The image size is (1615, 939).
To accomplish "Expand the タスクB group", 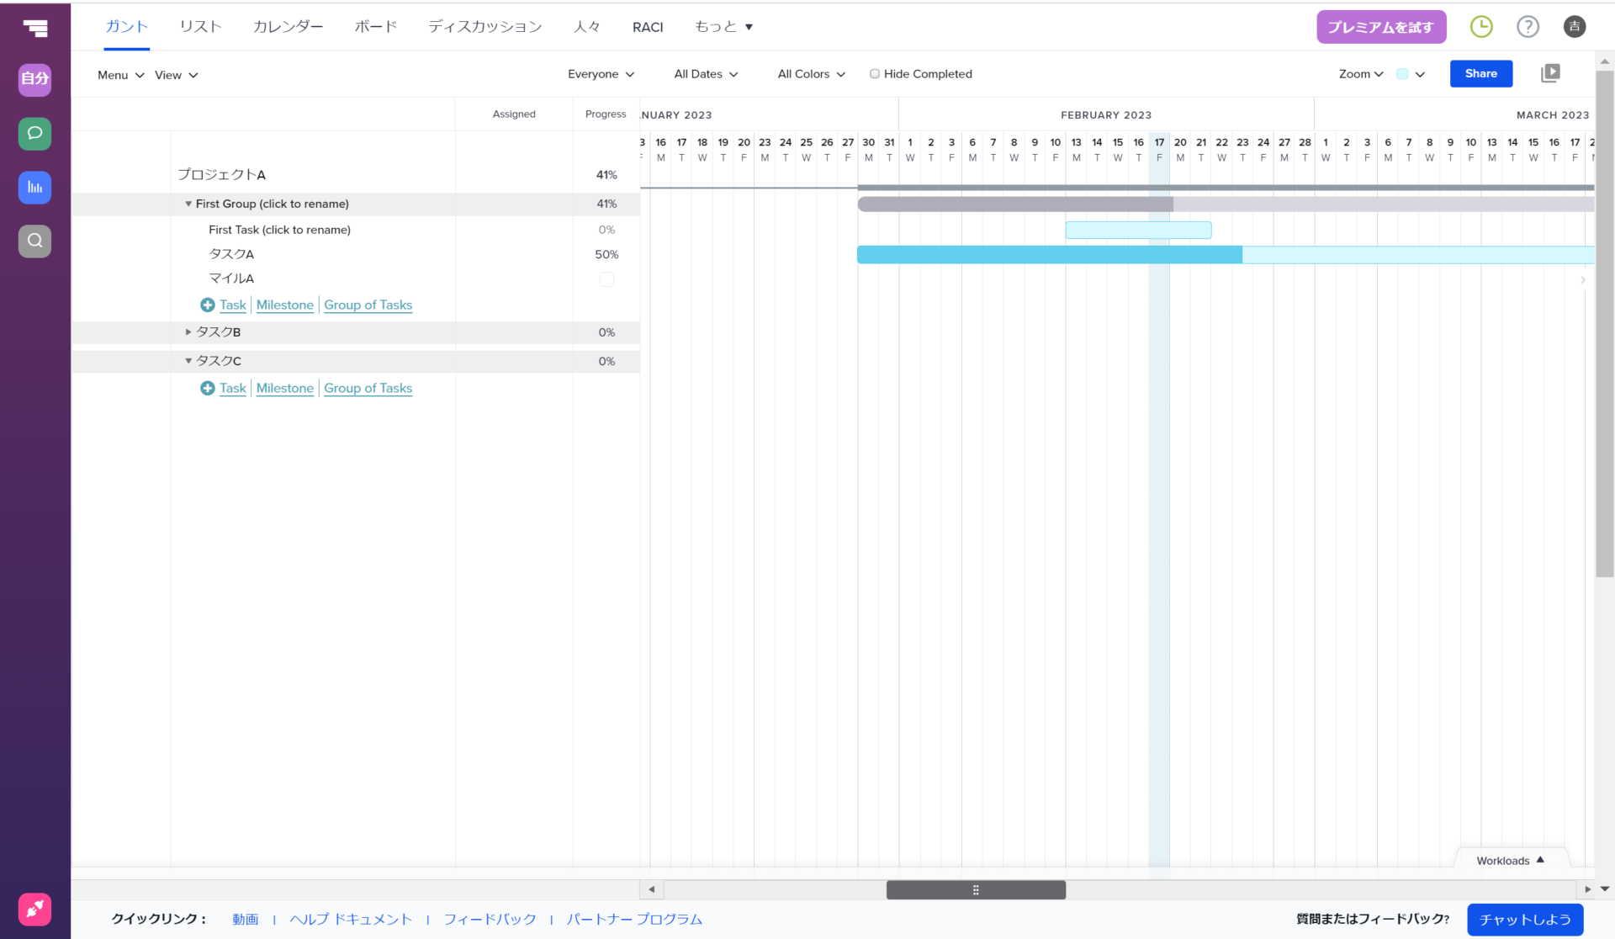I will click(x=188, y=332).
